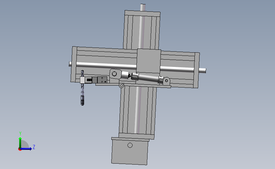
Task: Select the right pivot lug's small hole
Action: click(x=167, y=81)
